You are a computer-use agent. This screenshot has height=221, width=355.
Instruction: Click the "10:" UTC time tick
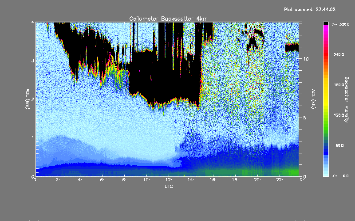(147, 180)
